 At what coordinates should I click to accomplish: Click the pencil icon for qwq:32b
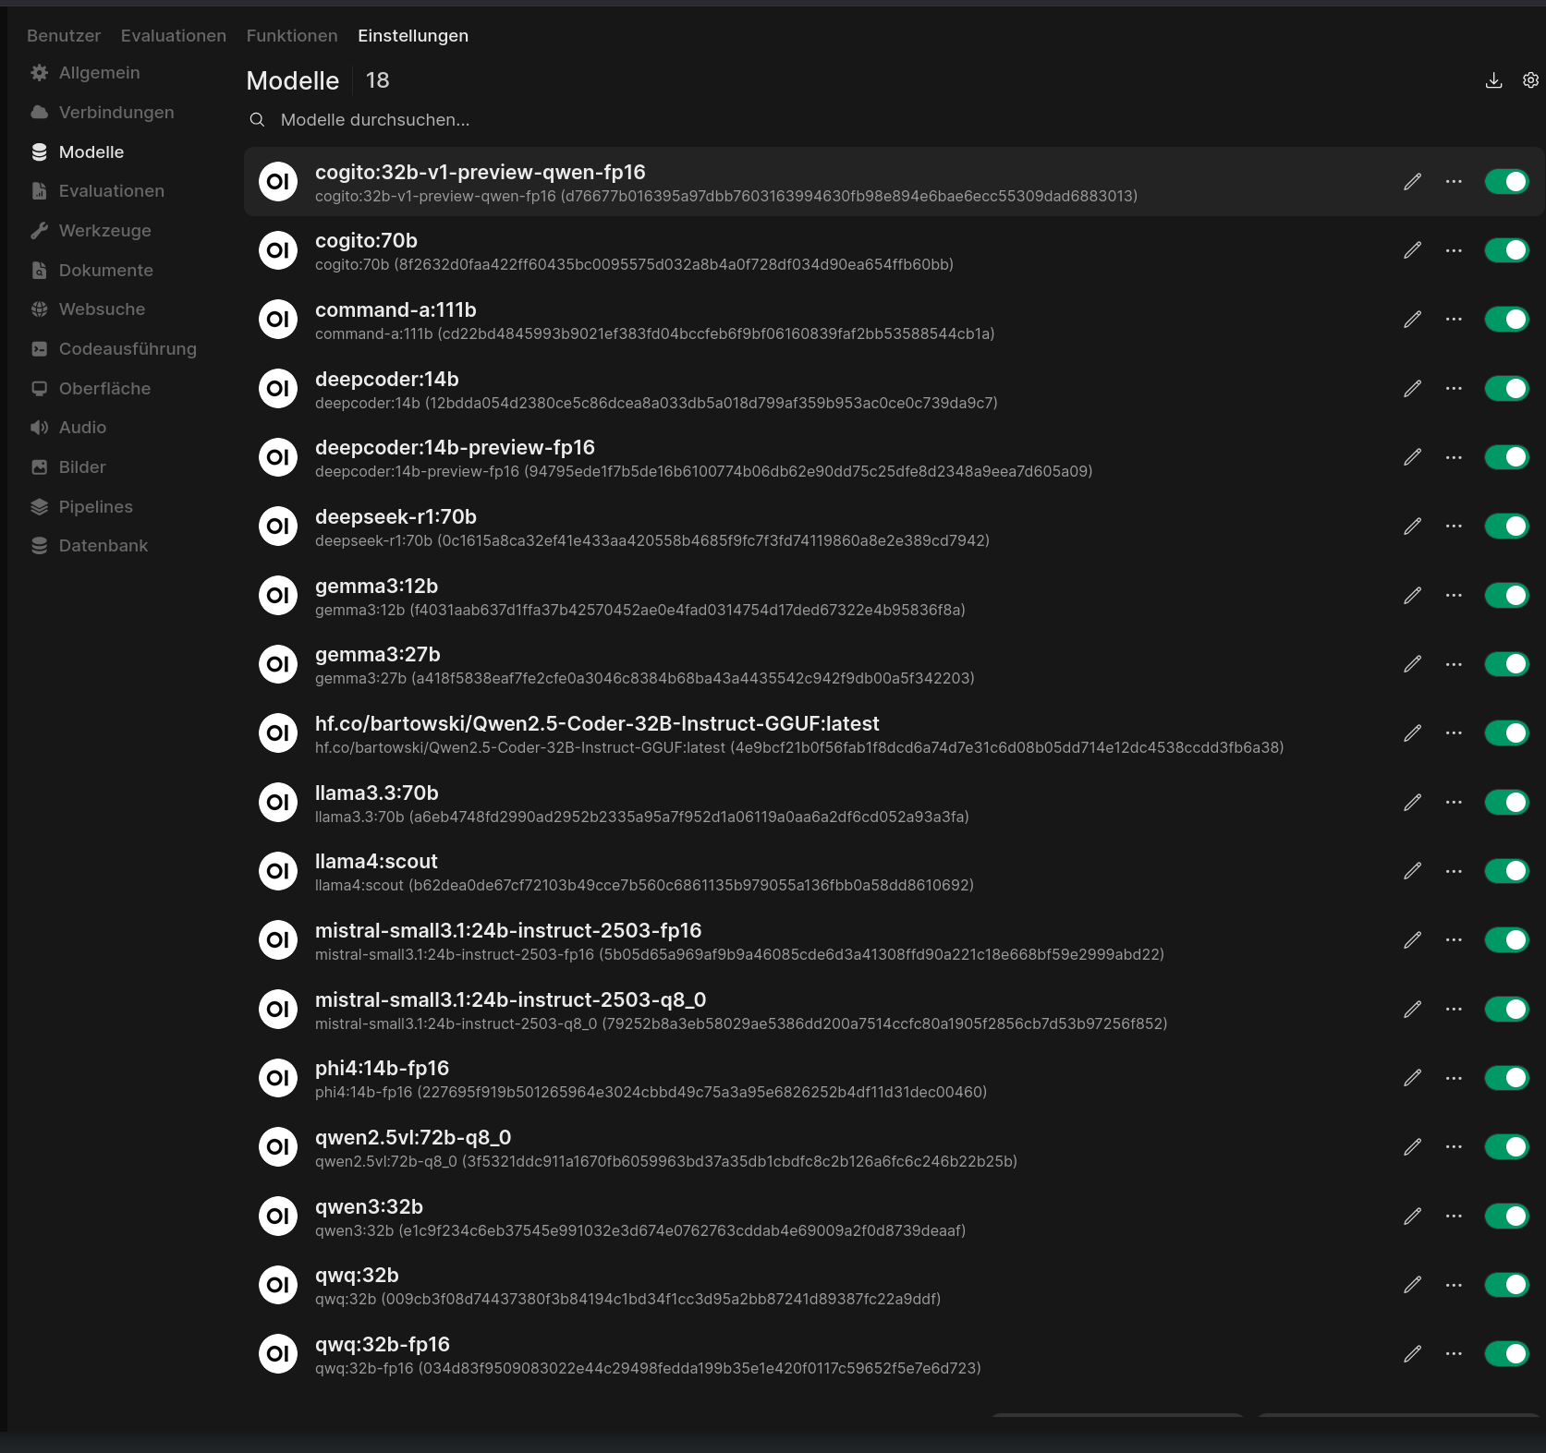[1412, 1285]
